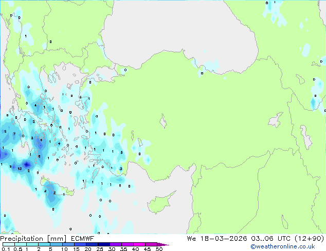This screenshot has width=326, height=251.
Task: Open the weatheronline.co.uk copyright link
Action: 282,246
